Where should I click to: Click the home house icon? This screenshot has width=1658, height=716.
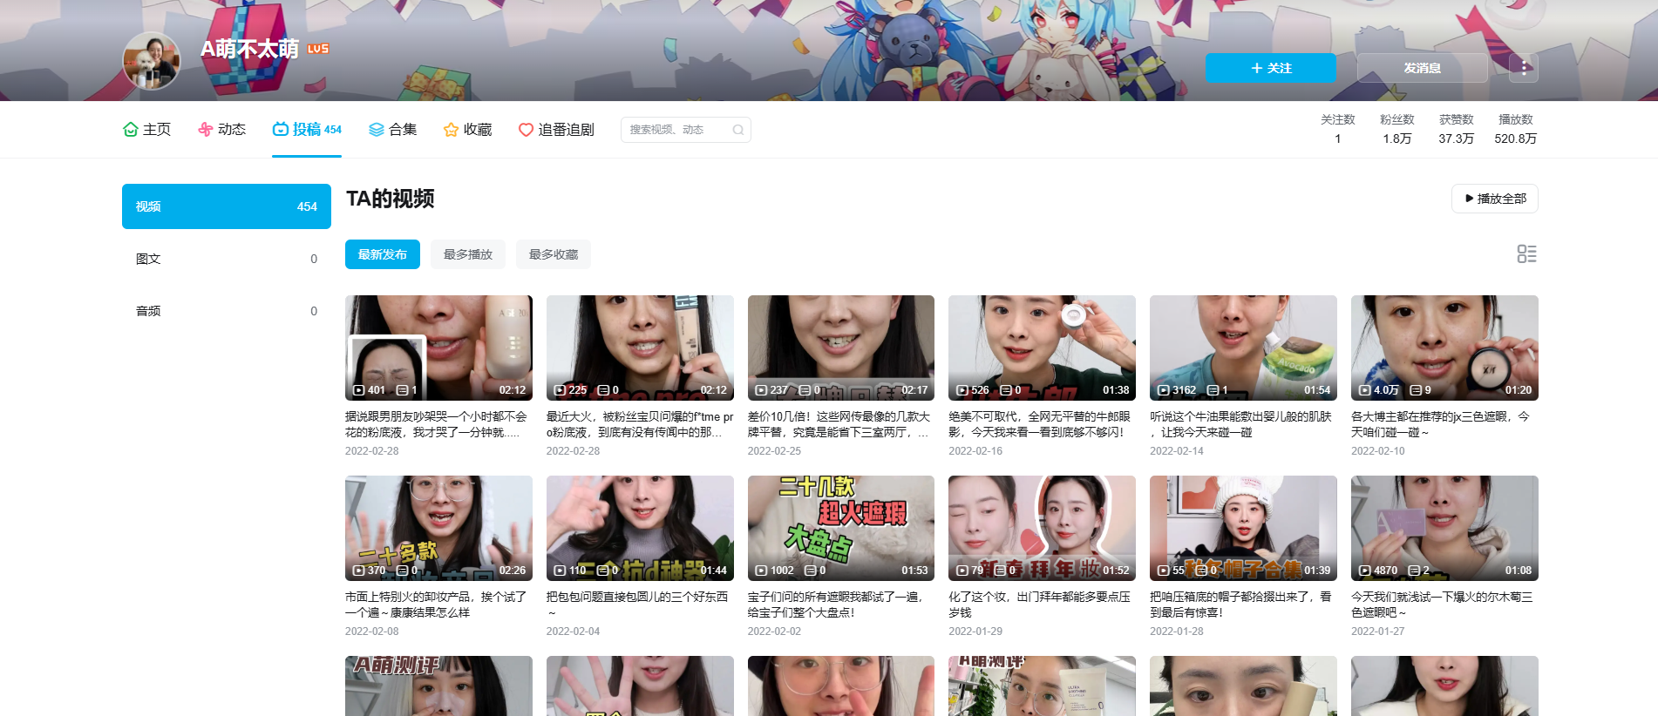click(131, 129)
